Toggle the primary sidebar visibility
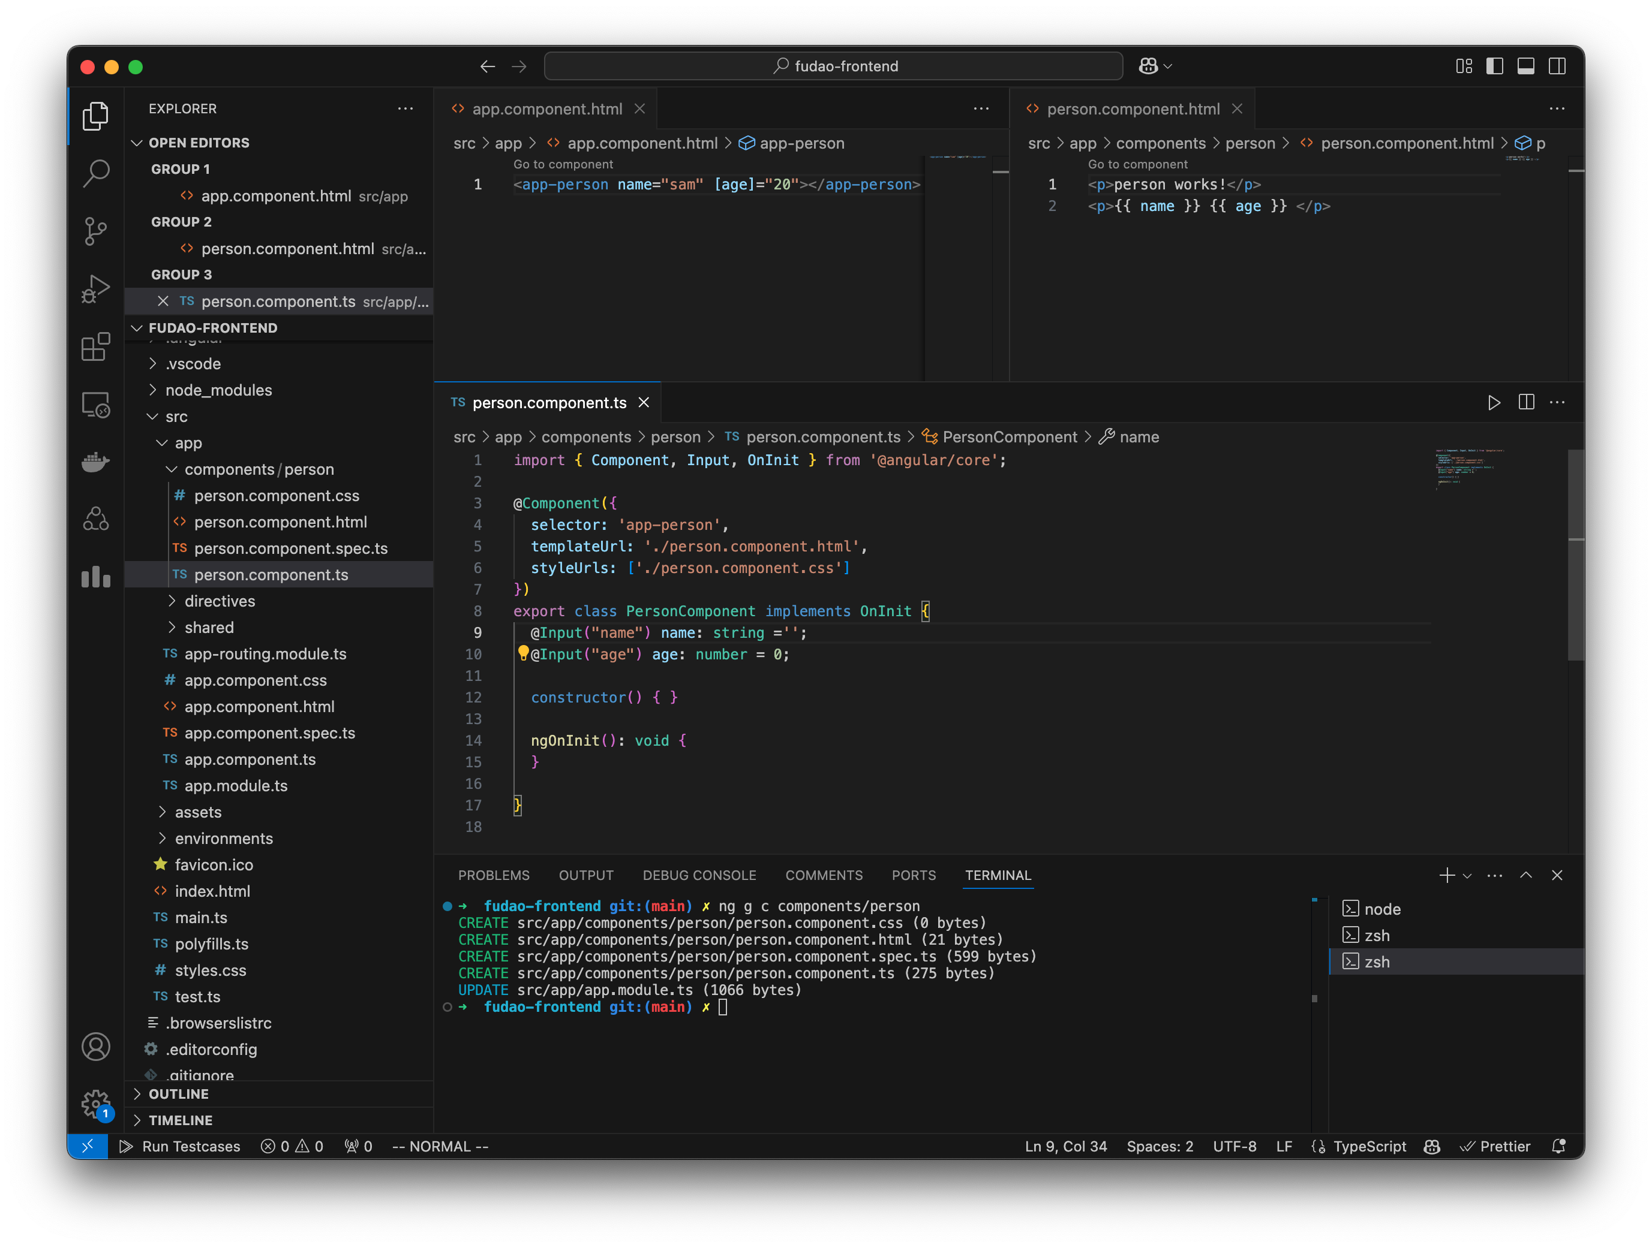This screenshot has height=1248, width=1652. 1494,66
